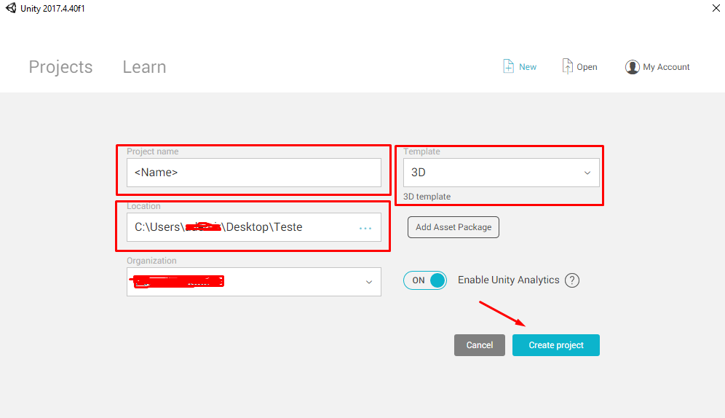Viewport: 725px width, 418px height.
Task: Click the Location browse ellipsis icon
Action: [365, 228]
